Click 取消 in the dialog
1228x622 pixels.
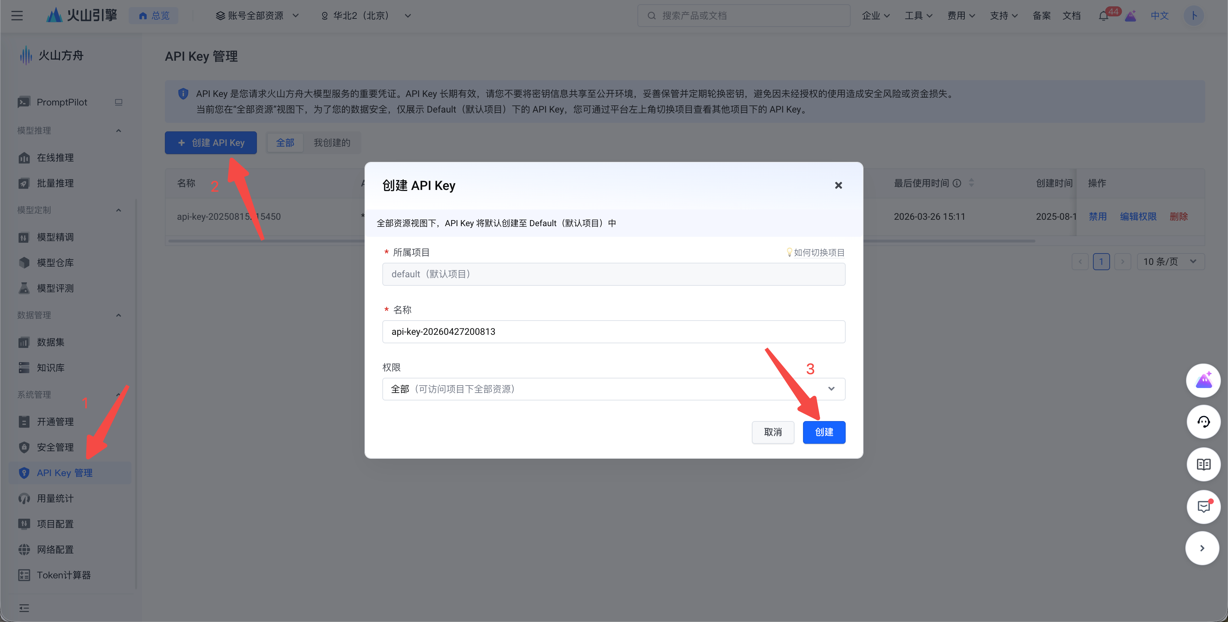point(773,432)
